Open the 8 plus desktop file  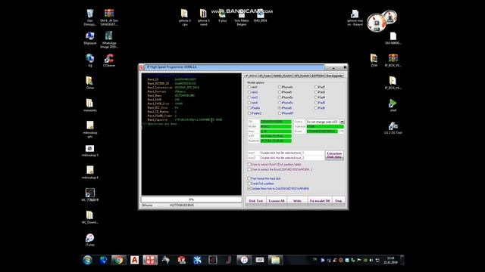click(222, 16)
